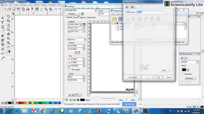Click Cancel in Setup Properties
Viewport: 204px width, 114px height.
coord(169,77)
